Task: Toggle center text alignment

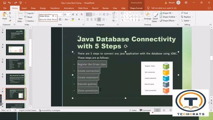Action: 92,20
